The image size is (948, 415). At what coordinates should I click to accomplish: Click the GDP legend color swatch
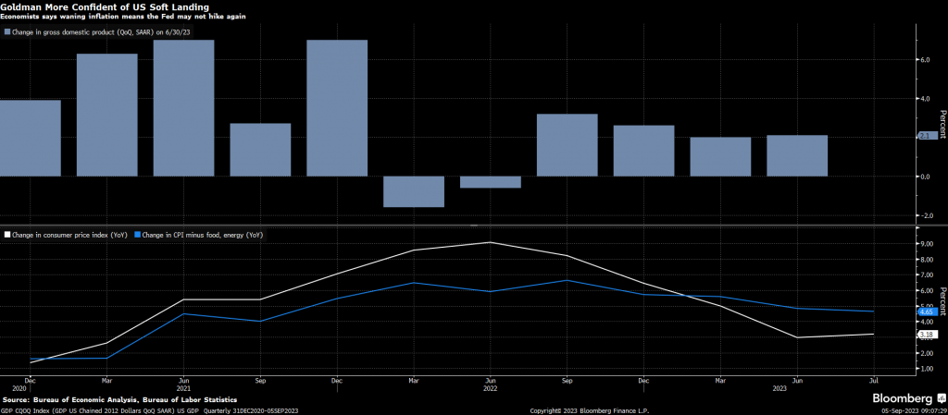tap(8, 31)
